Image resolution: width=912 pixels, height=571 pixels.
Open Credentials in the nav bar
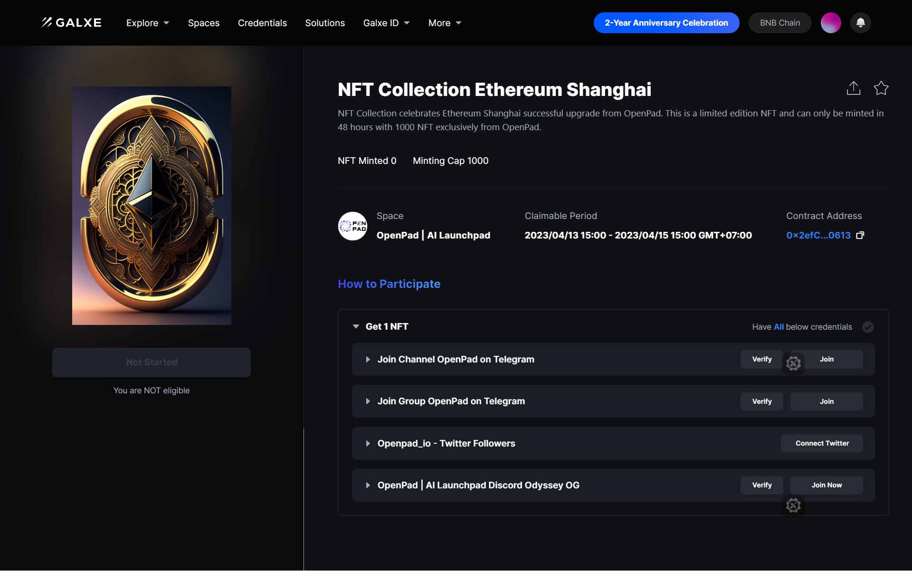click(x=262, y=23)
